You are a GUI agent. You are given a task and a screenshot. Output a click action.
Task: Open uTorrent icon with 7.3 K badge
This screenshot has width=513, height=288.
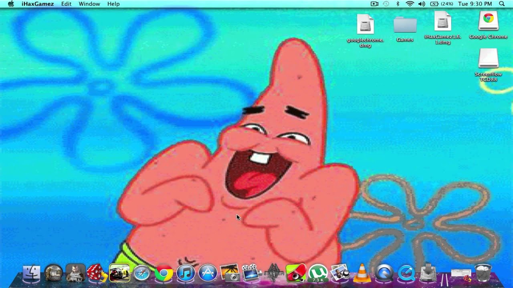317,273
